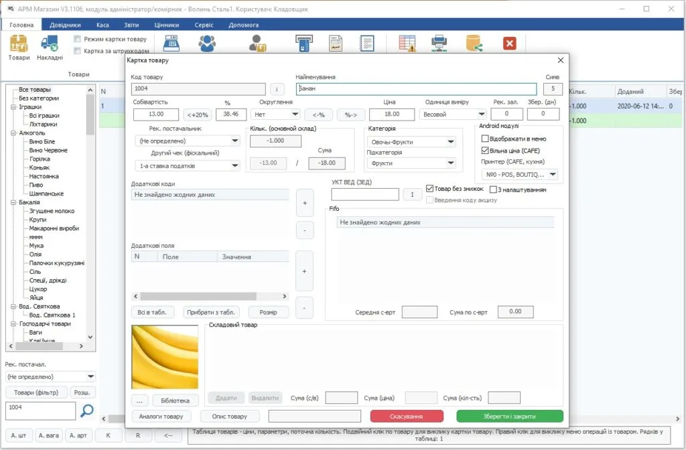Image resolution: width=686 pixels, height=450 pixels.
Task: Click the network printer icon
Action: click(x=439, y=44)
